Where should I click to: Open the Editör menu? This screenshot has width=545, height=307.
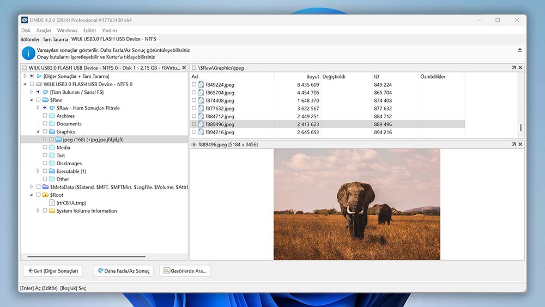click(90, 31)
